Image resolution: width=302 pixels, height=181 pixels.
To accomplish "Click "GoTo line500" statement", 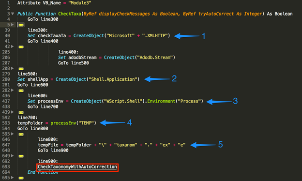I will 74,63.
